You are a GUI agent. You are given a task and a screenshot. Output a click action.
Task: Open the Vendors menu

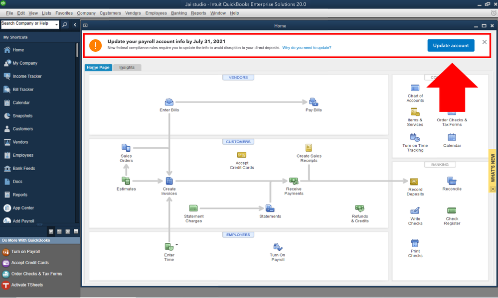(133, 13)
